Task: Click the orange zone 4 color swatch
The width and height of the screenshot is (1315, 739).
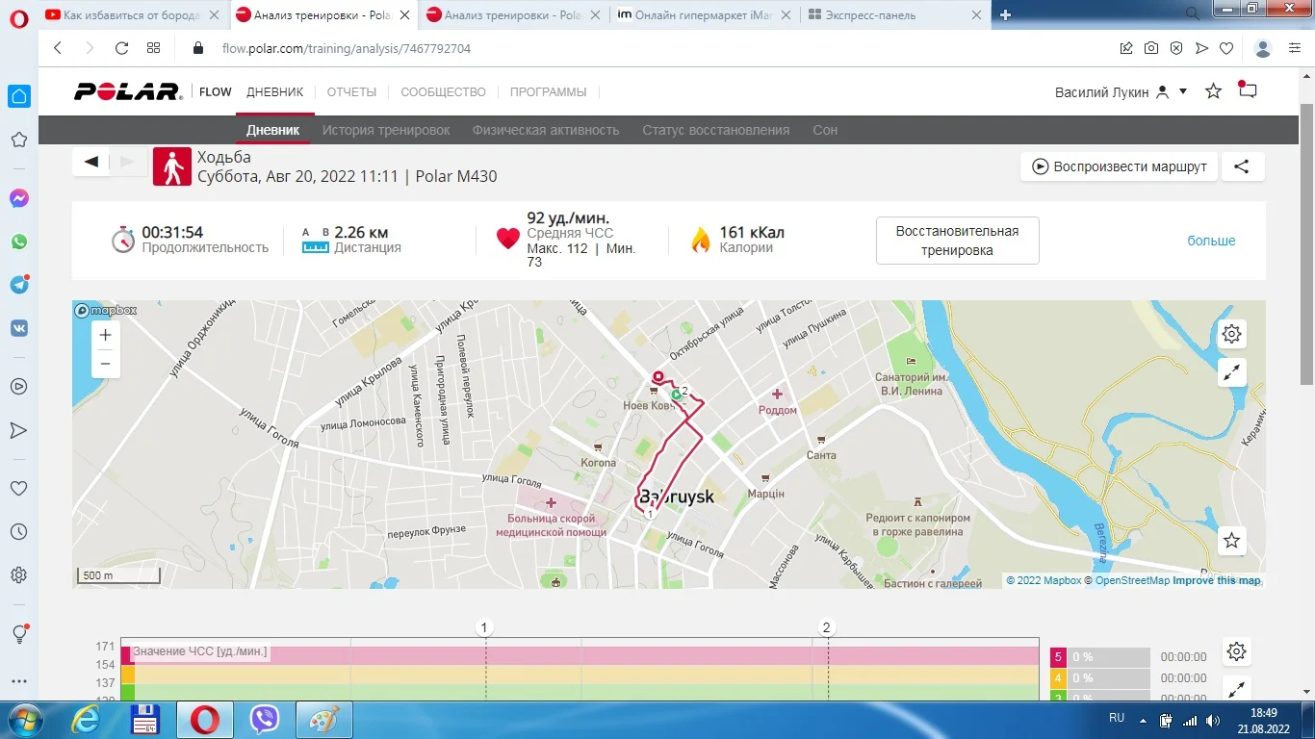Action: tap(1058, 678)
